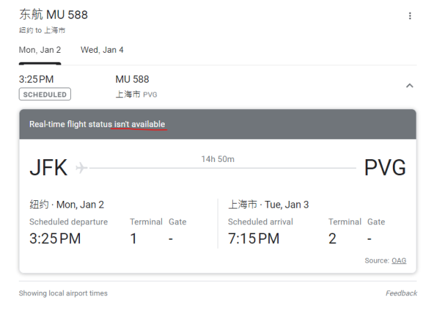The image size is (445, 319).
Task: Switch to the Wed, Jan 4 tab
Action: 102,50
